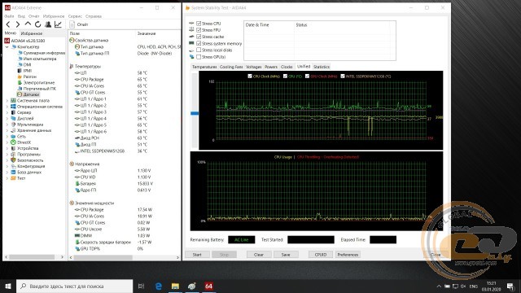The image size is (521, 293).
Task: Open the Вид menu
Action: coord(21,16)
